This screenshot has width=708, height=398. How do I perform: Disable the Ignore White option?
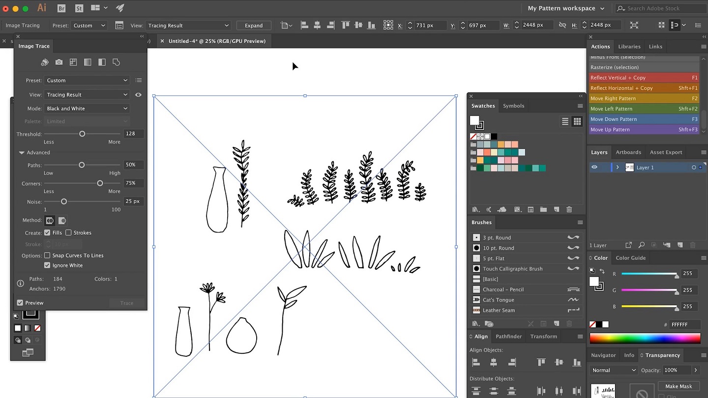[x=47, y=265]
